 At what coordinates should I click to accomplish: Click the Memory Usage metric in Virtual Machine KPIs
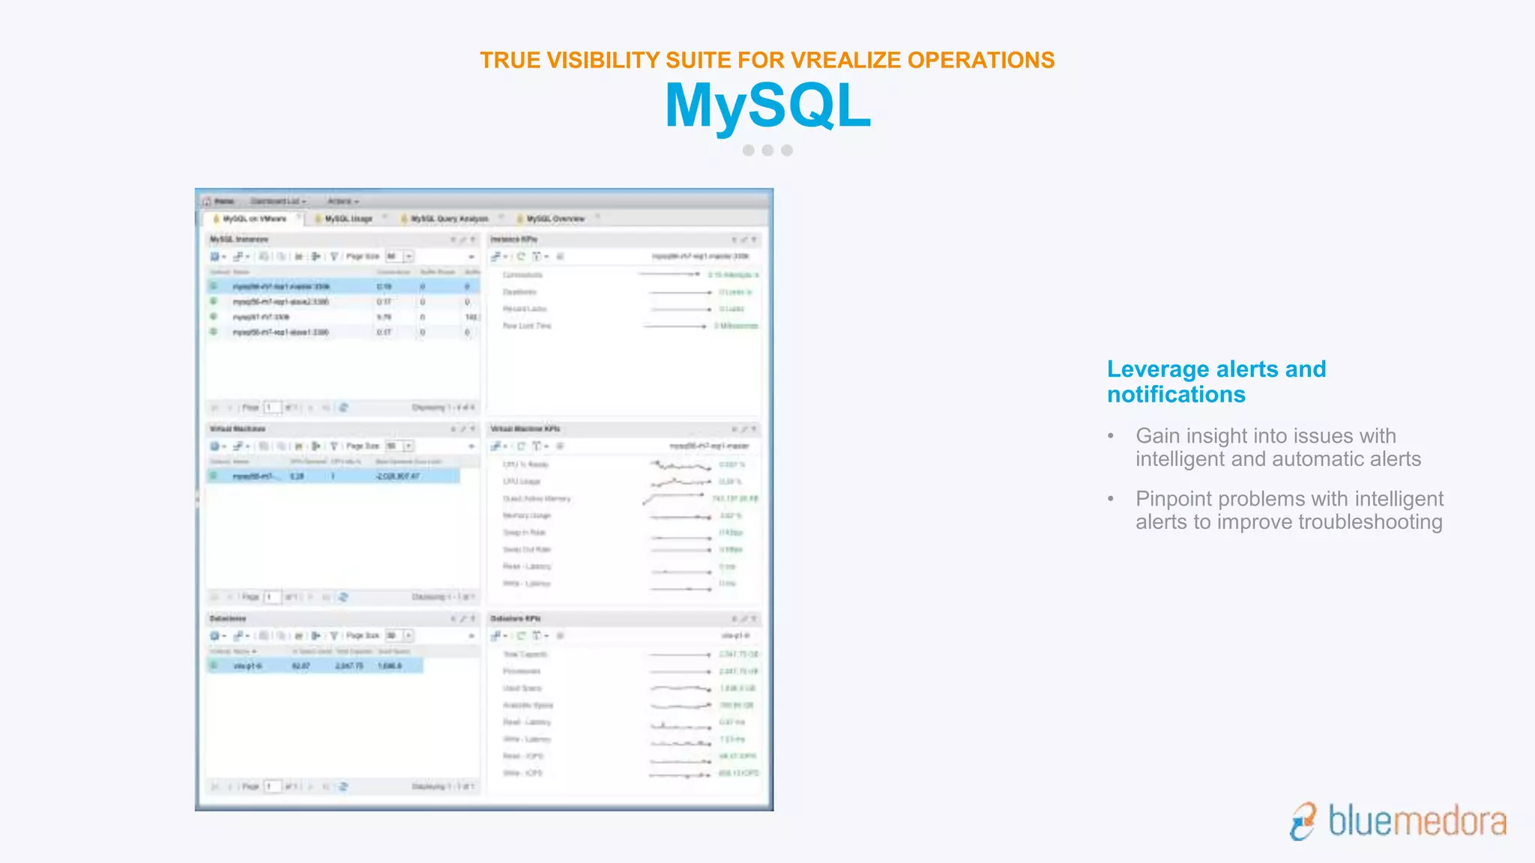[527, 515]
